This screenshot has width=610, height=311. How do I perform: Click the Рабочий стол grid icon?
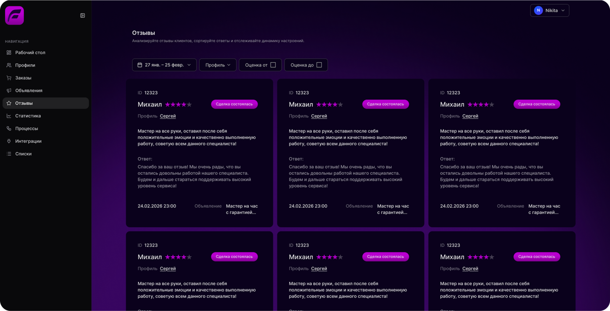click(x=9, y=53)
